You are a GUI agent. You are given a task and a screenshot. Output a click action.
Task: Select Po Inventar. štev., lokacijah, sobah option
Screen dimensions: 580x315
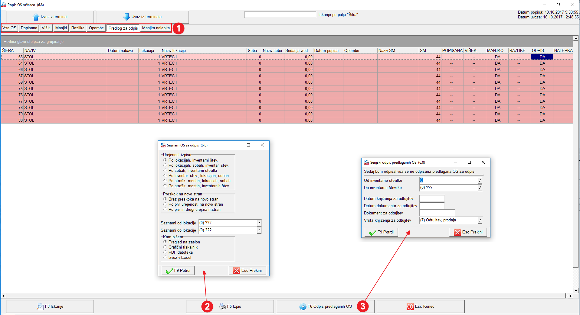pyautogui.click(x=165, y=175)
